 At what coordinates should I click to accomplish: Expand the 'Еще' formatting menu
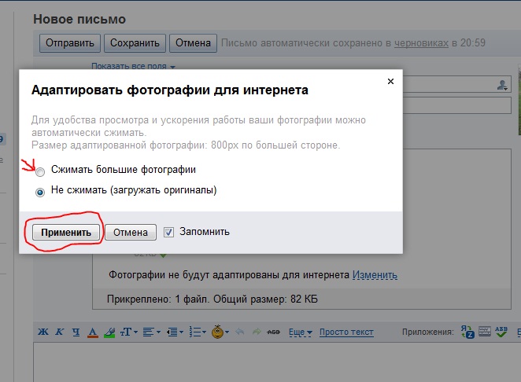pyautogui.click(x=301, y=332)
